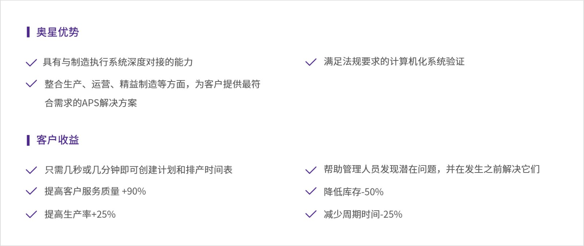The image size is (584, 246).
Task: Click checkmark beside 整合生产、运营、精益制造
Action: (x=31, y=84)
